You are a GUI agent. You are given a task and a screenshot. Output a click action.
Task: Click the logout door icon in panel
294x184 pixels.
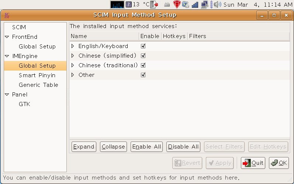154,4
